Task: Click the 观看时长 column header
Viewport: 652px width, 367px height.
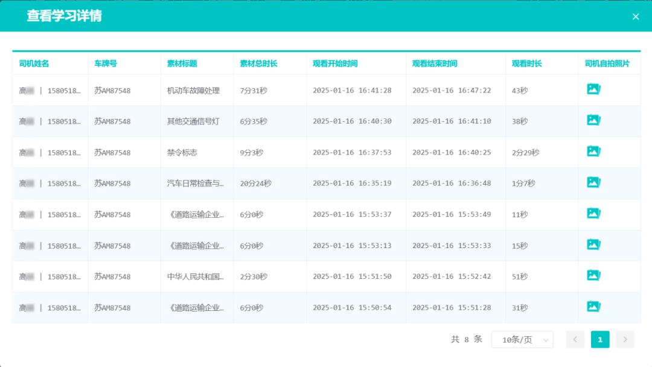Action: click(x=527, y=63)
